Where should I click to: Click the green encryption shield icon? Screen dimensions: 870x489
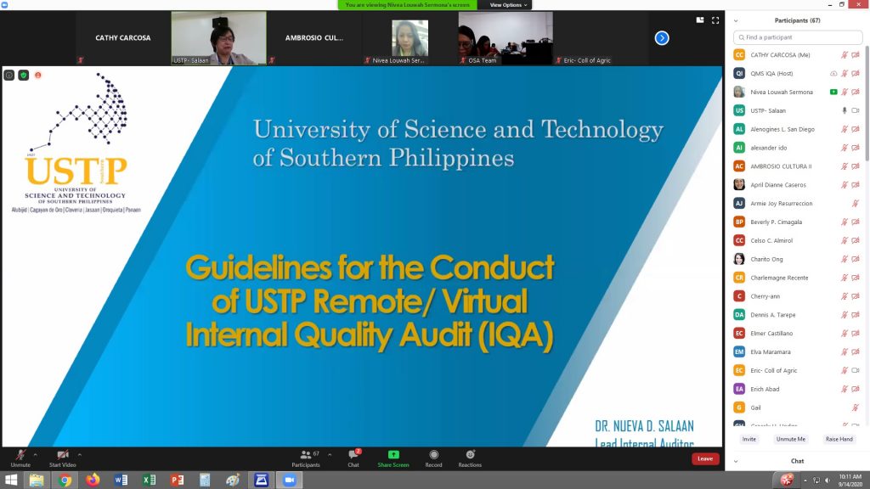(x=23, y=75)
